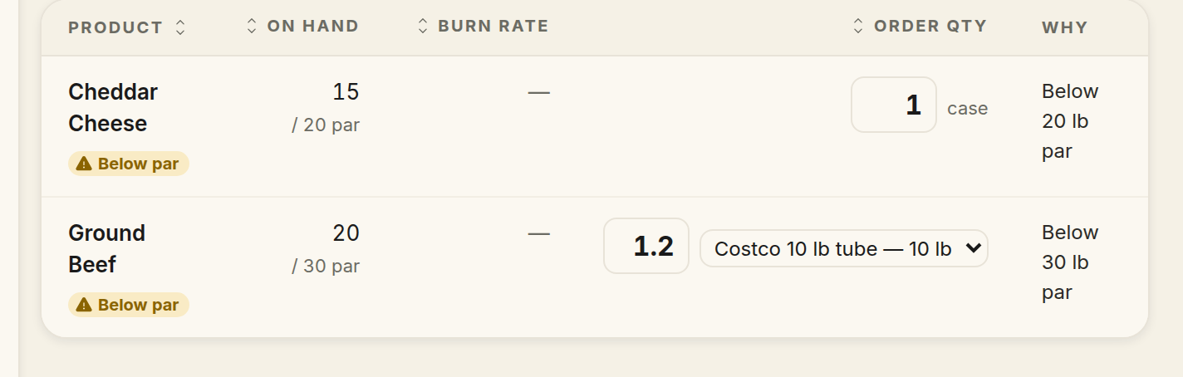Click the sort arrows before ON HAND
Image resolution: width=1183 pixels, height=377 pixels.
pyautogui.click(x=252, y=27)
